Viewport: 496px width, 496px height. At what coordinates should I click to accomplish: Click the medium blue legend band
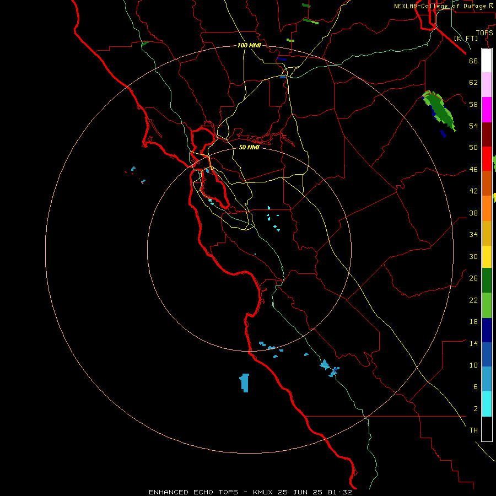(x=487, y=354)
